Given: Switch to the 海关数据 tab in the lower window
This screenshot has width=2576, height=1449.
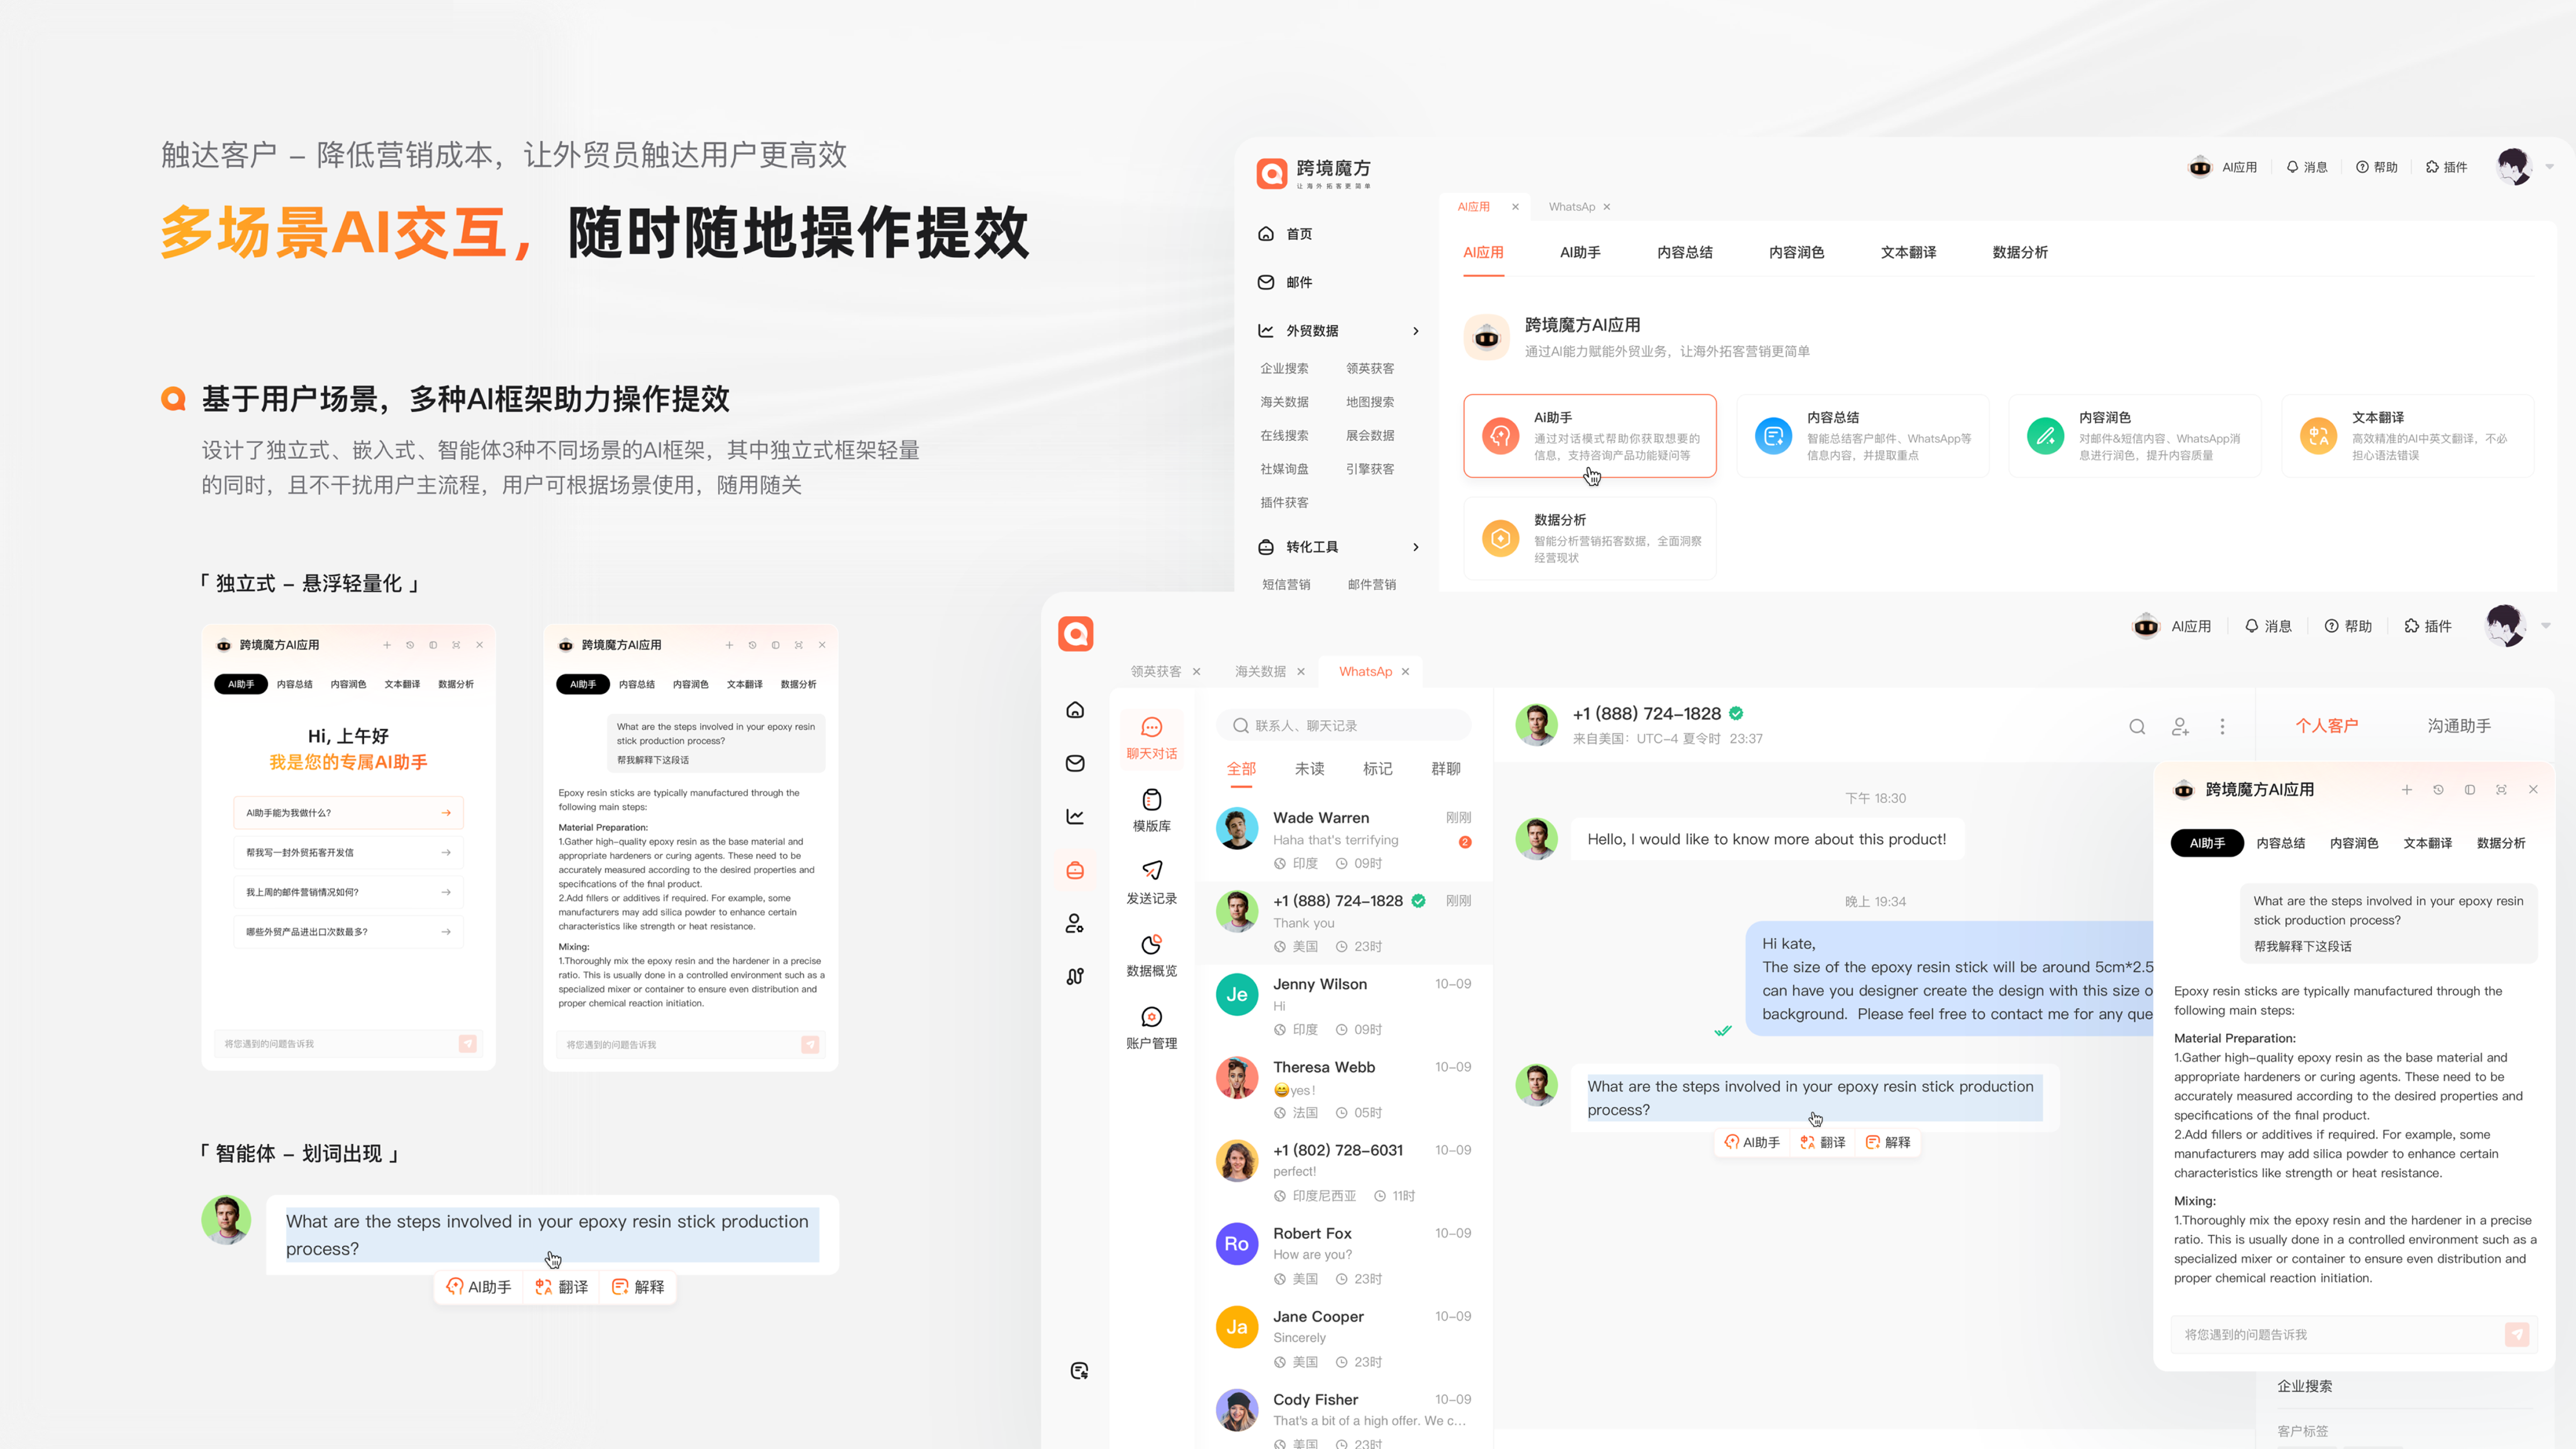Looking at the screenshot, I should pos(1260,672).
